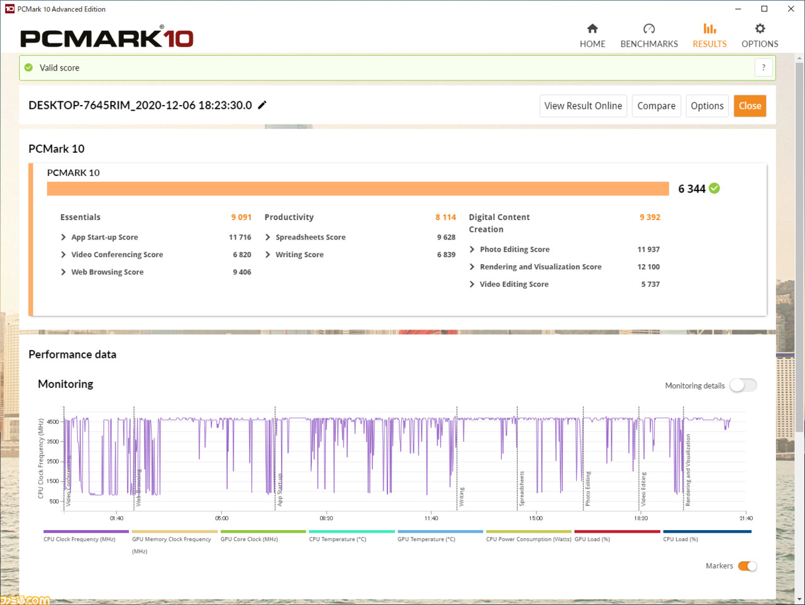This screenshot has width=805, height=605.
Task: Click the Photo Editing chart marker
Action: [588, 489]
